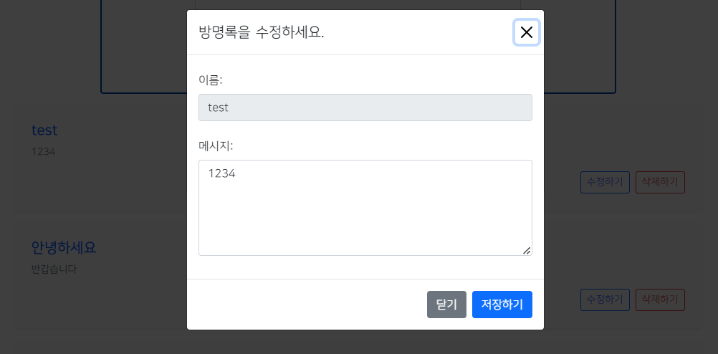Place cursor at 1234 inside message textarea

221,173
